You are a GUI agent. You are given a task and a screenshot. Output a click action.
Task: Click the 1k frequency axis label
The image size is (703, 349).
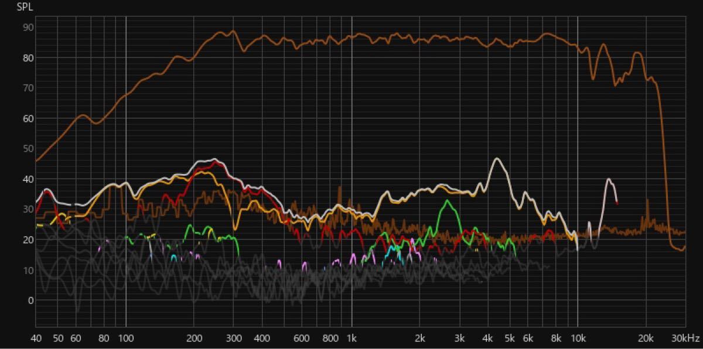[351, 338]
